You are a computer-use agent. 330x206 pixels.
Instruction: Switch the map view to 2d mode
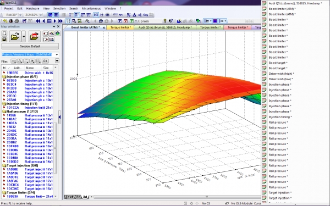point(78,197)
